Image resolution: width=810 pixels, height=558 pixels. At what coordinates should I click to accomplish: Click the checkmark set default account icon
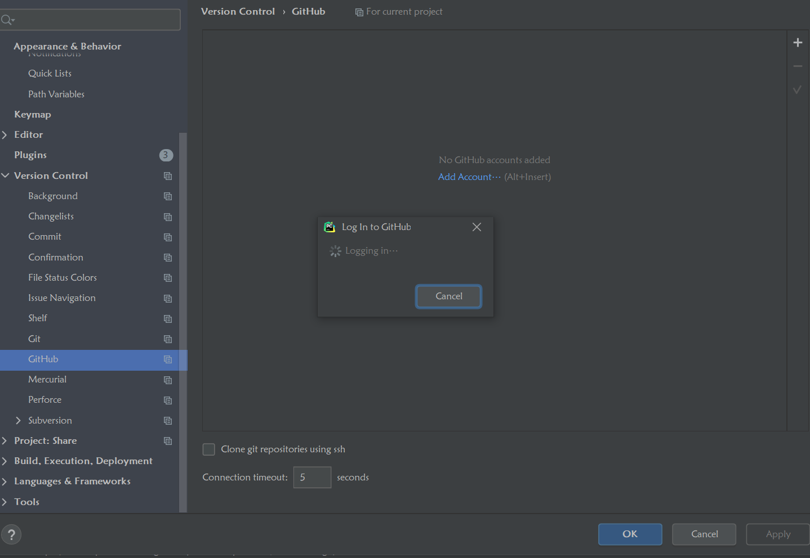tap(798, 90)
